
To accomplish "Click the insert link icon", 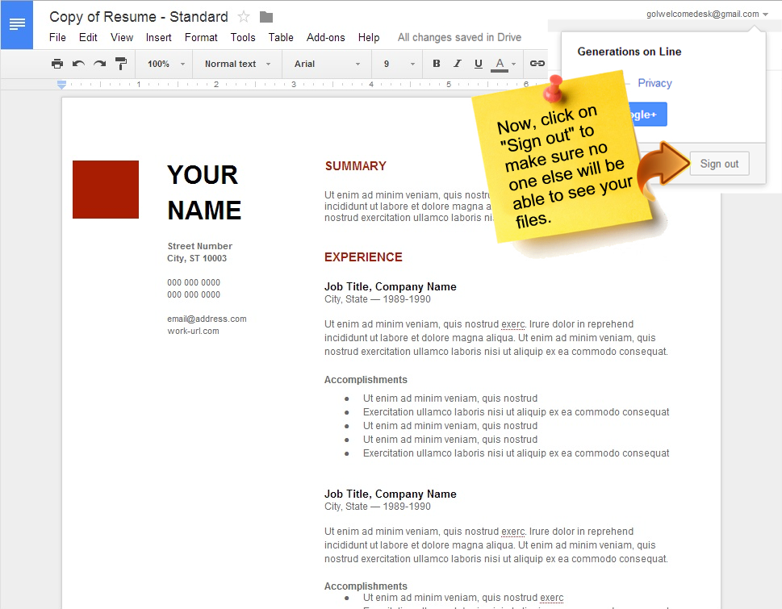I will (x=537, y=64).
